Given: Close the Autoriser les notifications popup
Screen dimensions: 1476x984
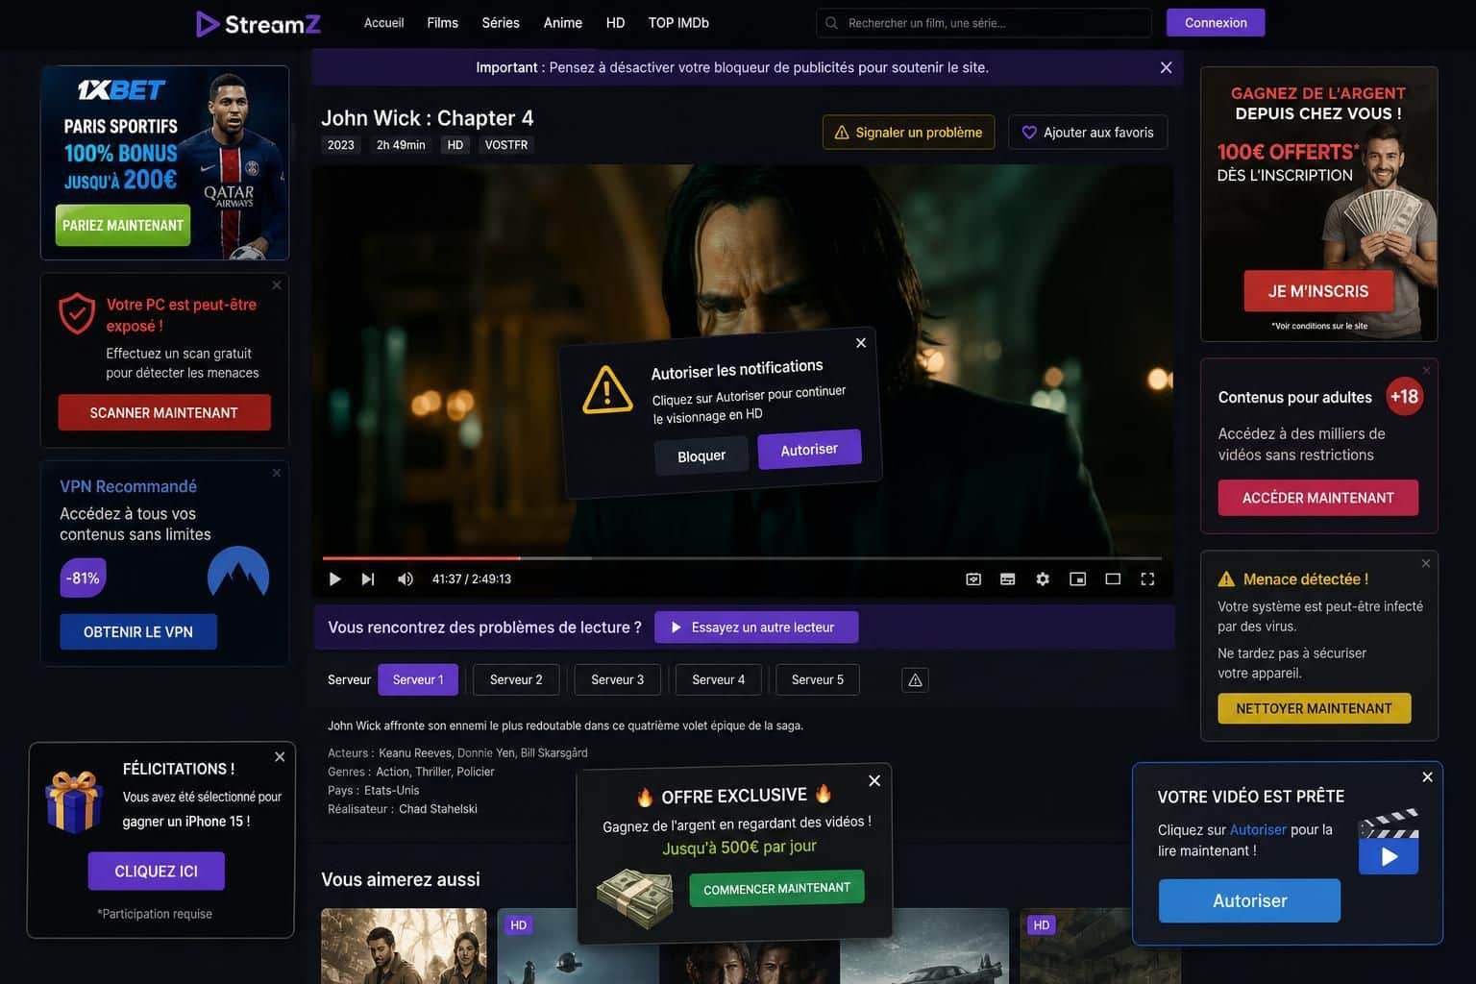Looking at the screenshot, I should [861, 343].
